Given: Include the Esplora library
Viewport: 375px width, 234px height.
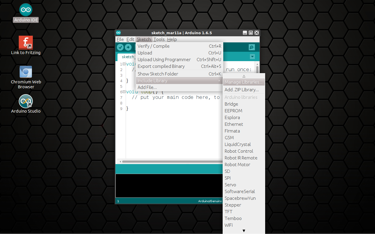Looking at the screenshot, I should [244, 118].
